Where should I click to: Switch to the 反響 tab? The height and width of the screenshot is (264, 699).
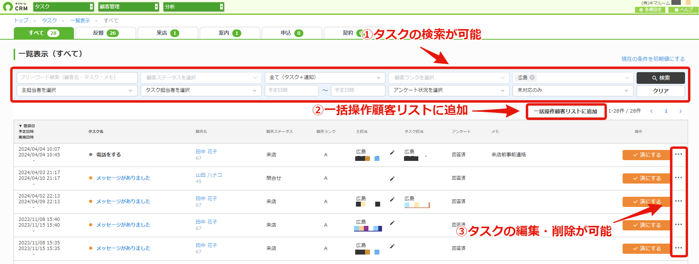coord(106,33)
